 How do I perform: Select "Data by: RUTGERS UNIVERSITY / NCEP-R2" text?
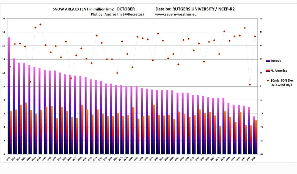click(195, 9)
